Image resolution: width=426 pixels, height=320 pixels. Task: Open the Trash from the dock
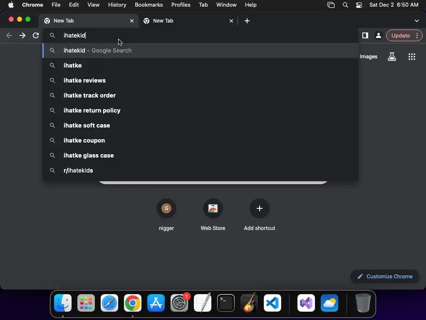click(x=363, y=303)
